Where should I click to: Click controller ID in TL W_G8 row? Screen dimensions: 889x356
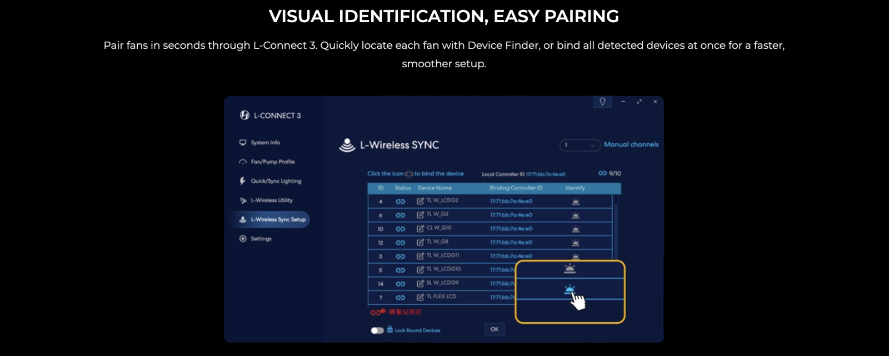[x=511, y=243]
